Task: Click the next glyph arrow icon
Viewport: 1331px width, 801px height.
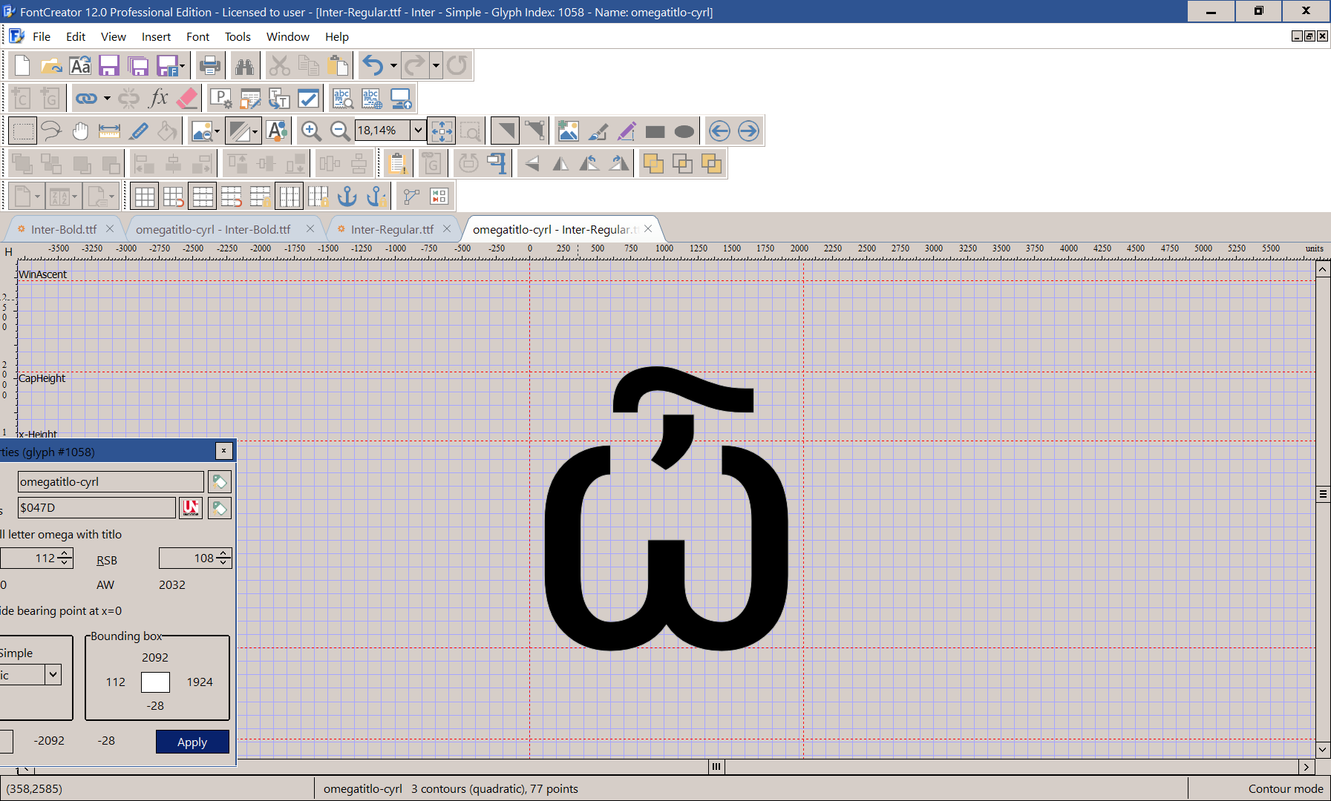Action: click(748, 131)
